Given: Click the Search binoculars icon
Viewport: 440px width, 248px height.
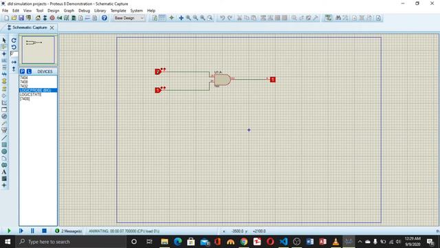Looking at the screenshot, I should 338,18.
